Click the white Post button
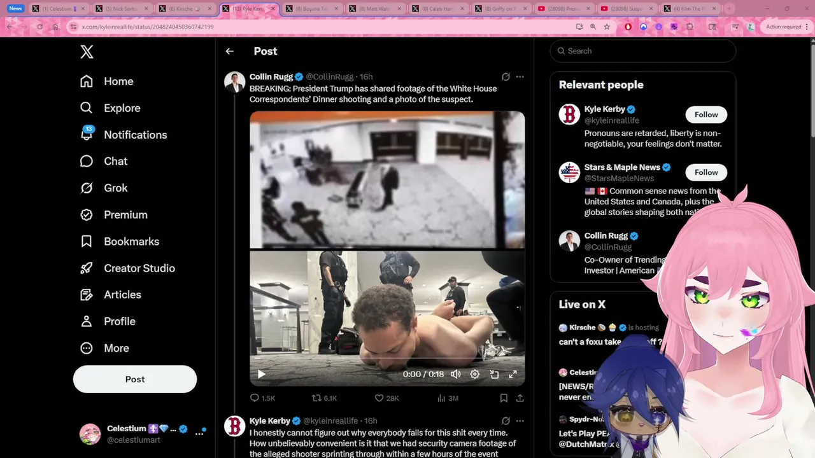The image size is (815, 458). pyautogui.click(x=135, y=379)
